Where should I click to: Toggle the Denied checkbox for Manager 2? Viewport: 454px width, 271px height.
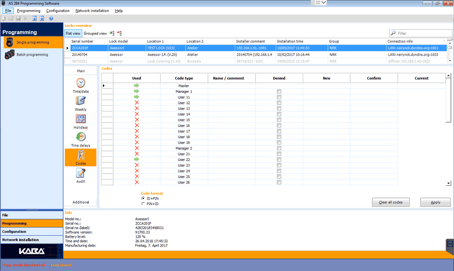point(279,148)
